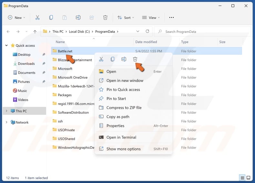
Task: Click the Rename icon in the toolbar
Action: pyautogui.click(x=78, y=17)
